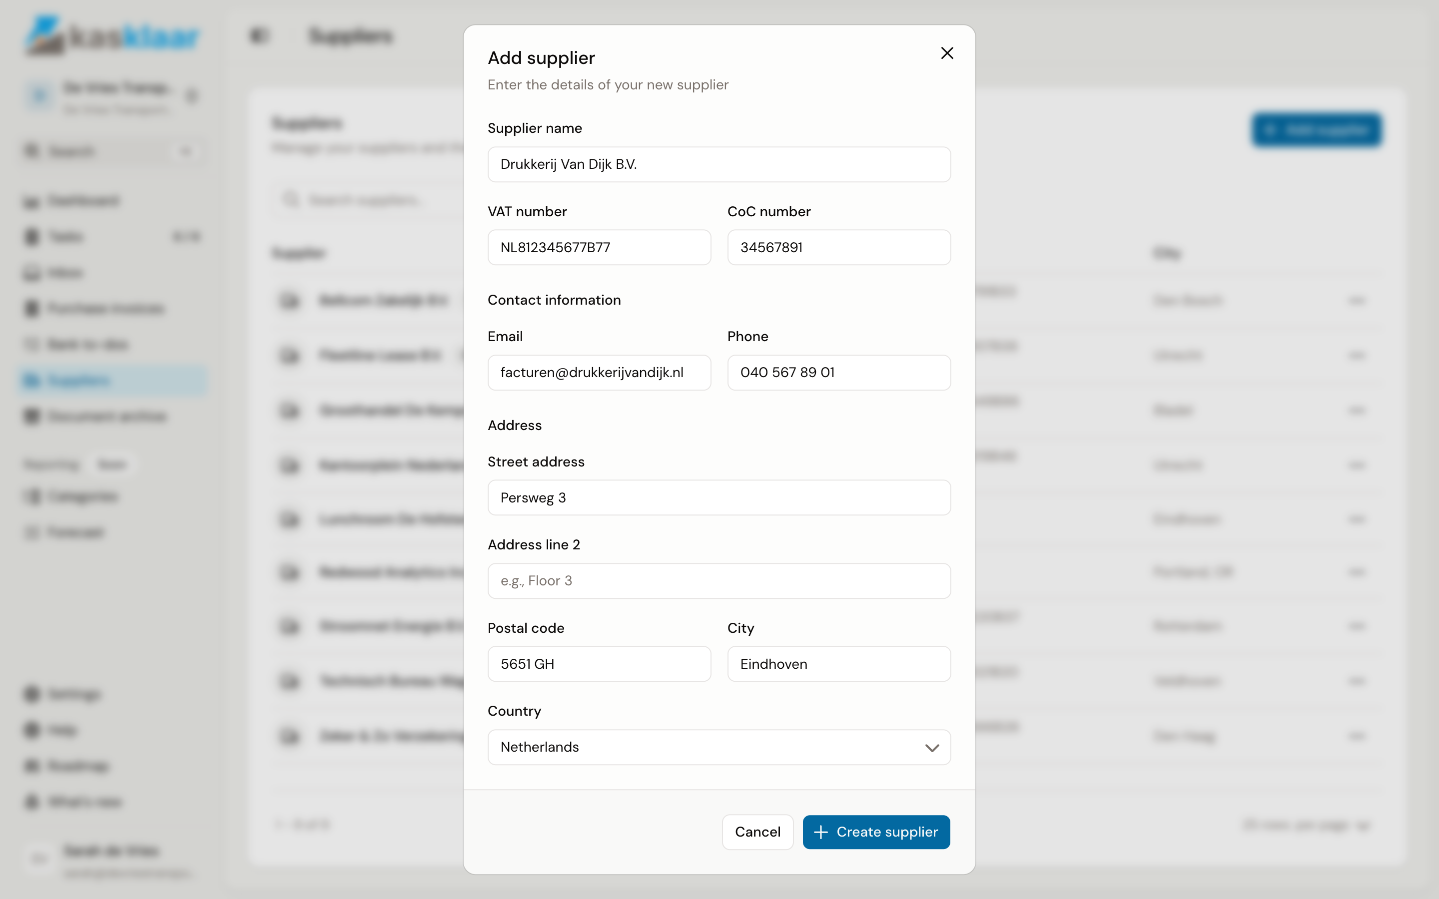The width and height of the screenshot is (1439, 899).
Task: Select the Phone number field
Action: point(839,373)
